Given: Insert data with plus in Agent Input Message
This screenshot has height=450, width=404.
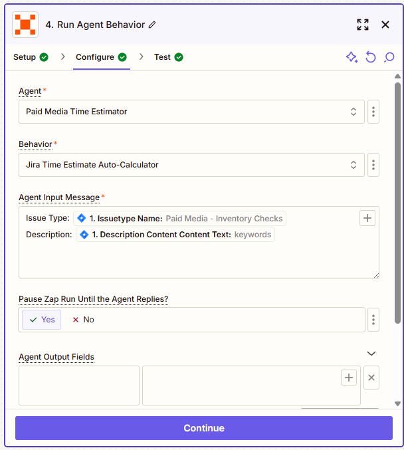Looking at the screenshot, I should (x=367, y=218).
